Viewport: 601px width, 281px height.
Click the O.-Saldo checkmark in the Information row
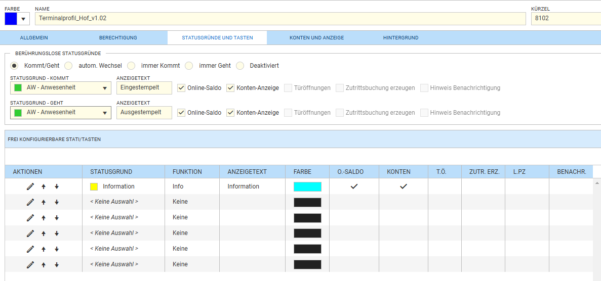354,186
